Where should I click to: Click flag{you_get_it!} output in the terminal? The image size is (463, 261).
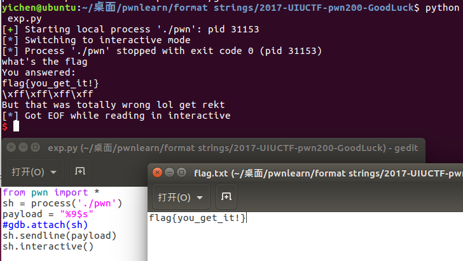[50, 83]
